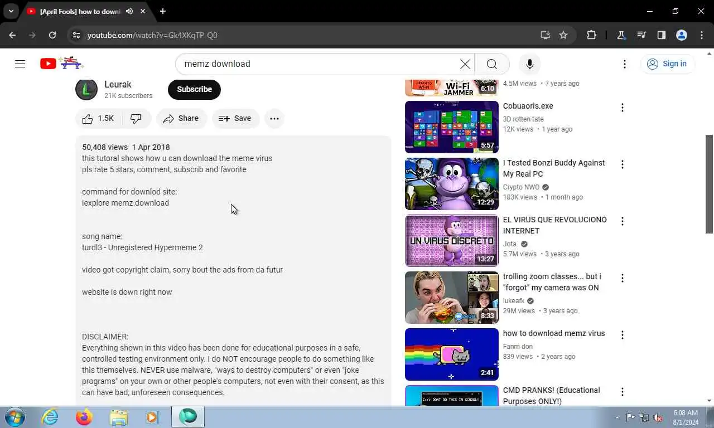
Task: Bookmark this page with the star icon
Action: pos(563,35)
